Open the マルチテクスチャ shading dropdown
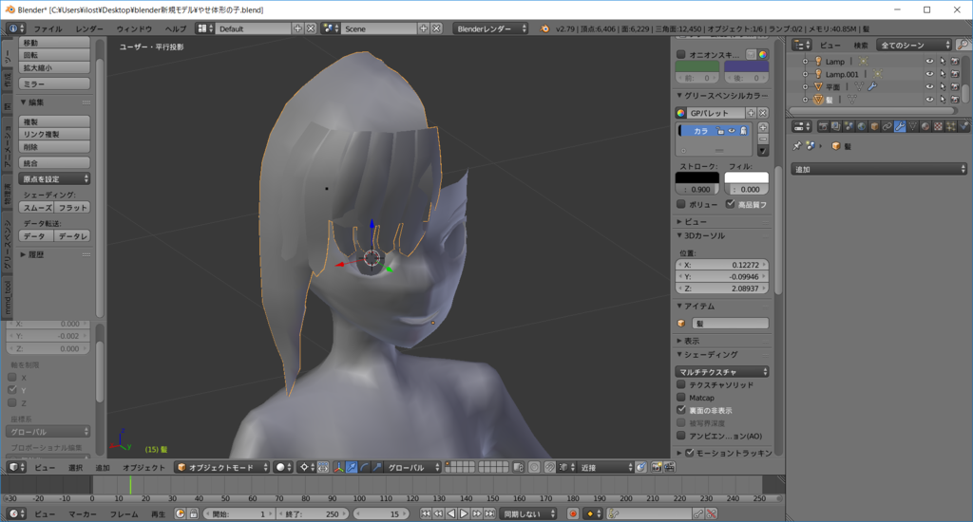Image resolution: width=973 pixels, height=522 pixels. pos(722,372)
